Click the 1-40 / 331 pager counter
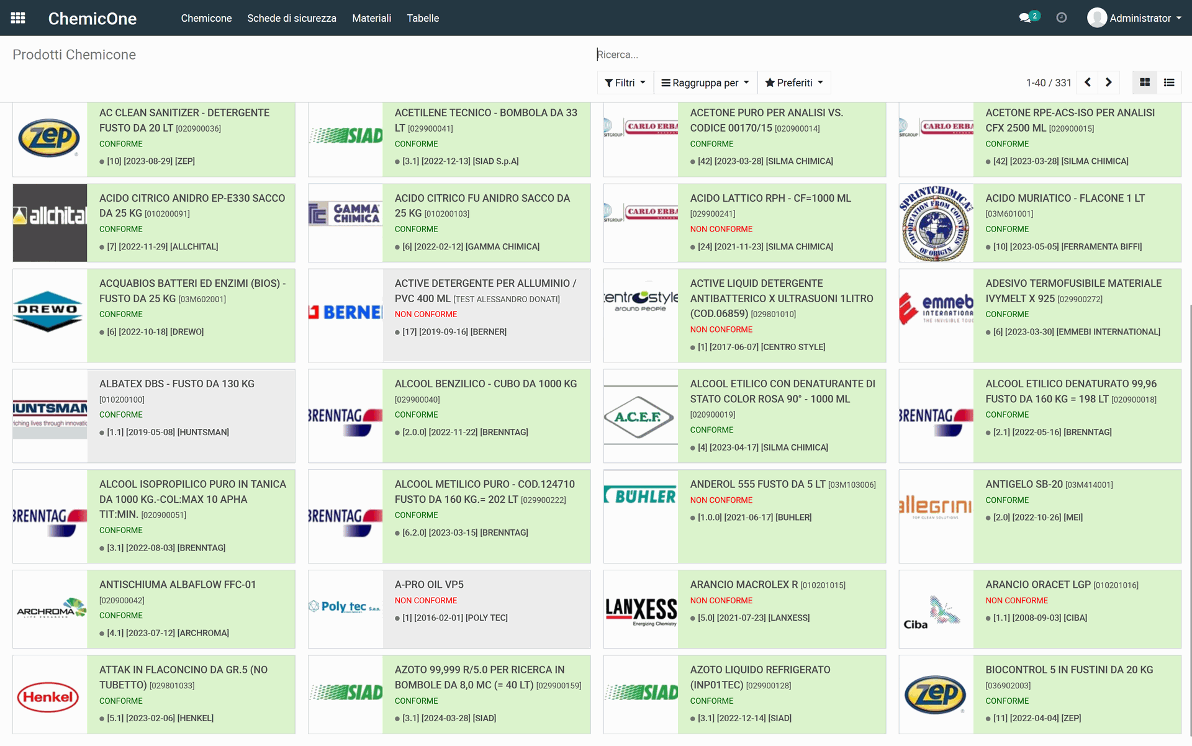 (1049, 83)
